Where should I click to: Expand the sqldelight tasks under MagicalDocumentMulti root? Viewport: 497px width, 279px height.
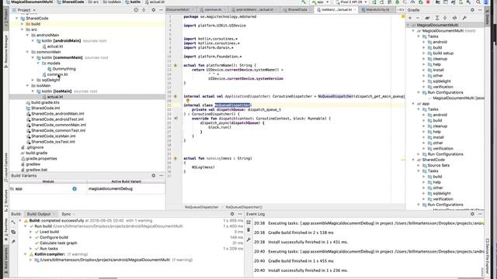click(424, 81)
